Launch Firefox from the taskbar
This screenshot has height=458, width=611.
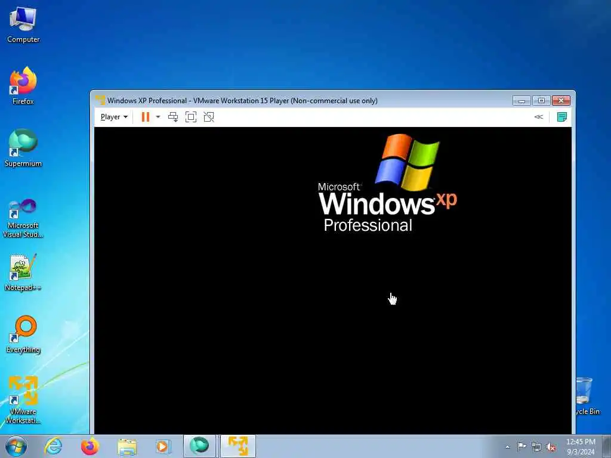pyautogui.click(x=90, y=446)
